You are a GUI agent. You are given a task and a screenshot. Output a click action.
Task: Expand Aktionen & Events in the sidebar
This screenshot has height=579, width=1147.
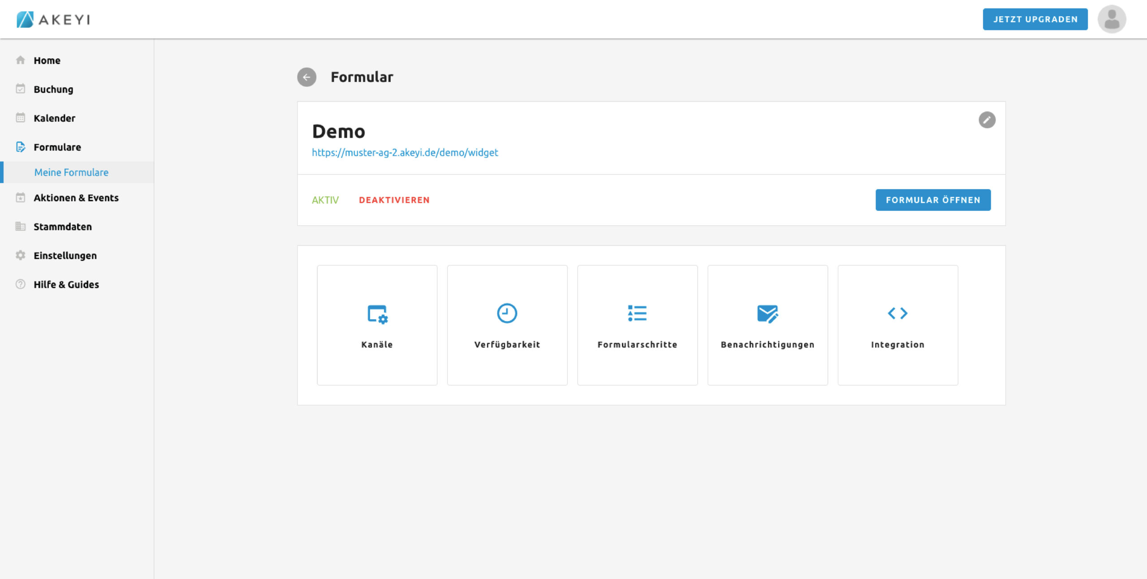pos(76,198)
